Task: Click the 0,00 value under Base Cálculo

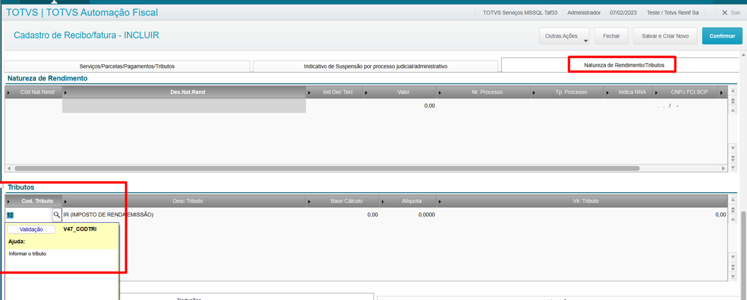Action: tap(373, 215)
